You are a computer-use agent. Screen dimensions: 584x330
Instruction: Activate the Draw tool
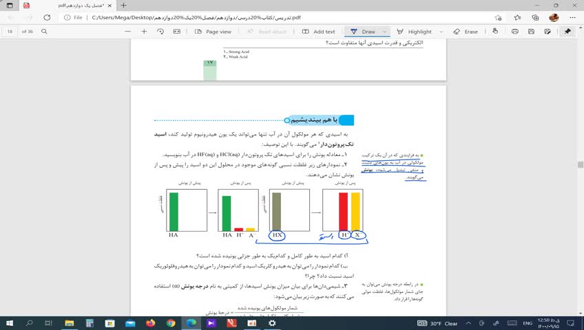point(363,32)
